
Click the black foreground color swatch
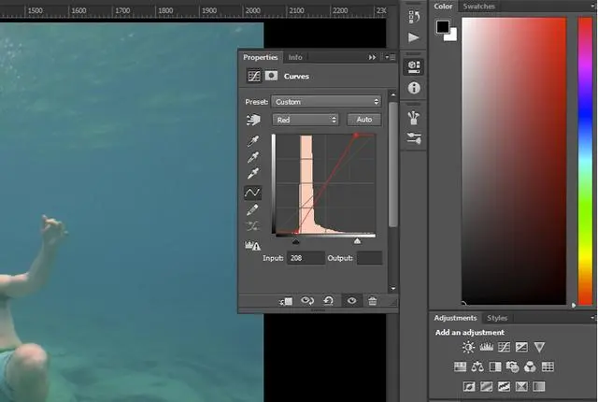pos(442,26)
